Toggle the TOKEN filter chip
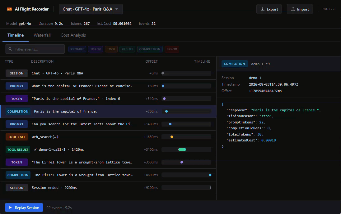The height and width of the screenshot is (214, 341). [96, 49]
